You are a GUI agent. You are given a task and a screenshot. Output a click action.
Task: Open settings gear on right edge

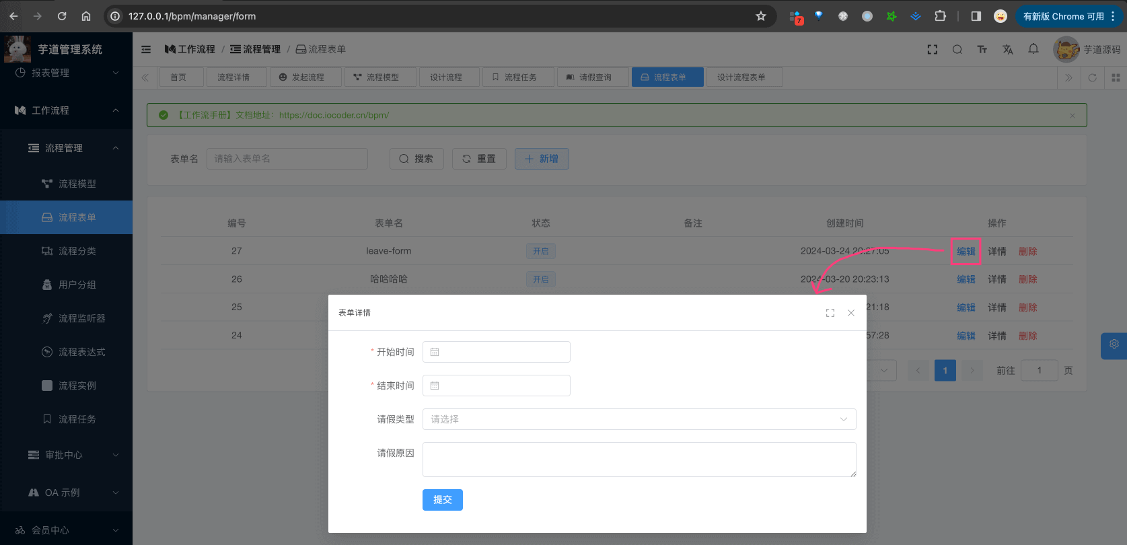pos(1114,344)
